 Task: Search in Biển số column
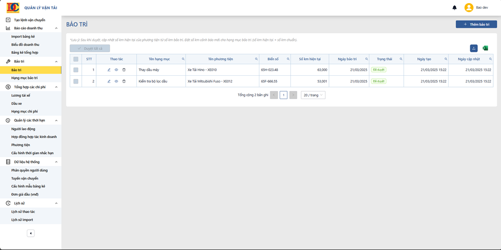click(288, 59)
